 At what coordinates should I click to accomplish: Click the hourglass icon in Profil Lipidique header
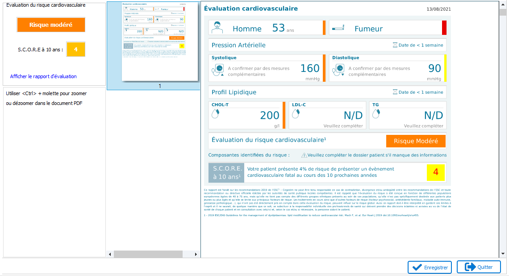coord(394,92)
